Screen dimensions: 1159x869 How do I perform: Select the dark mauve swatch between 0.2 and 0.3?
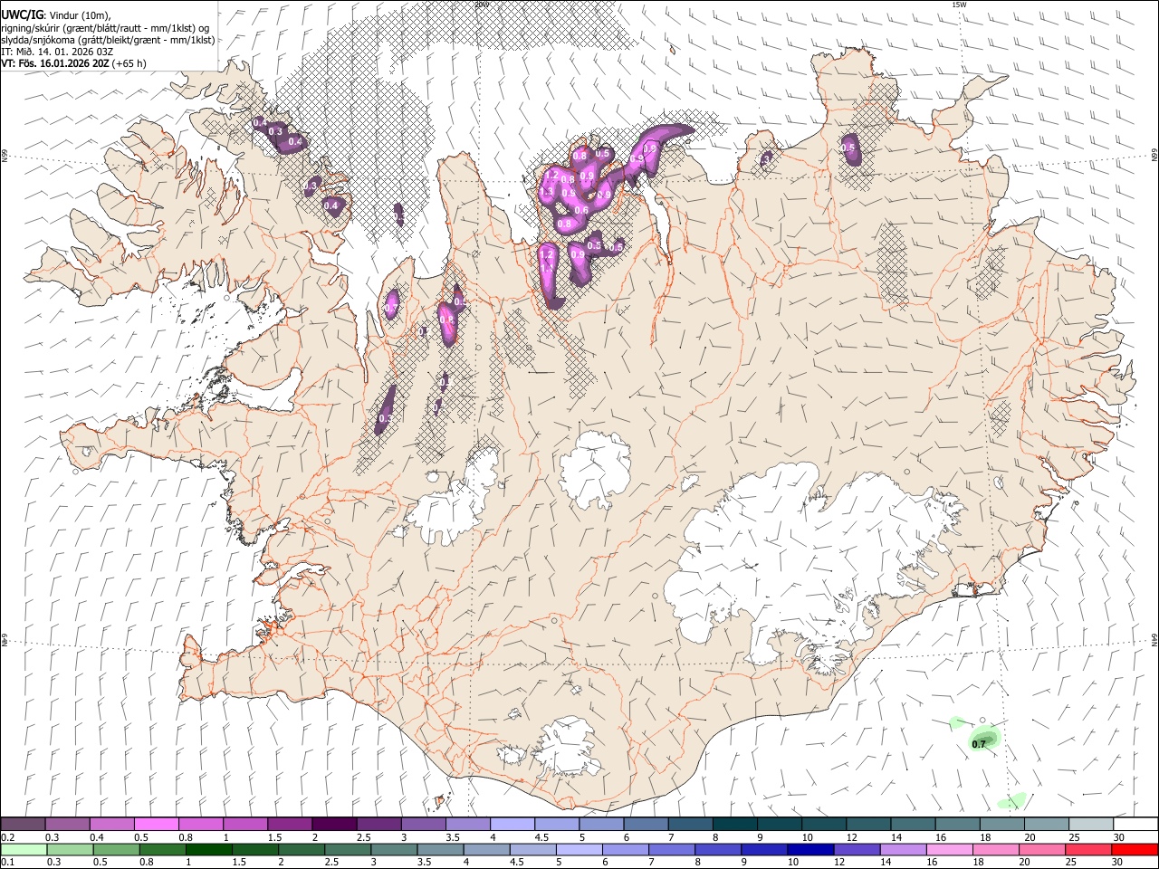coord(24,824)
